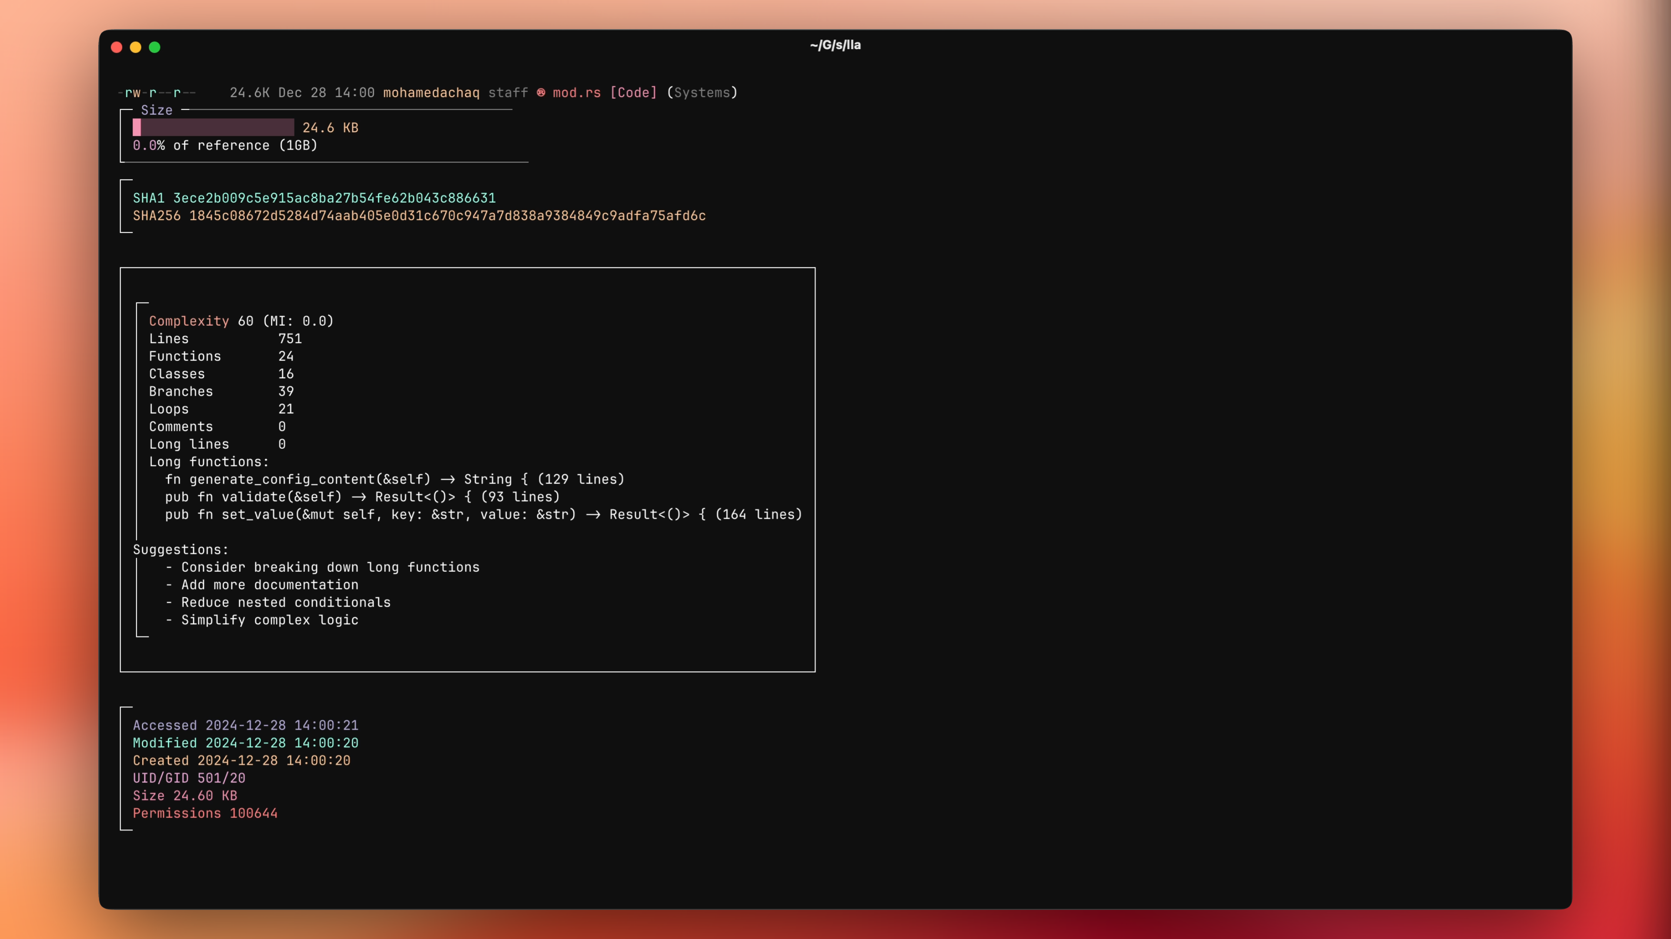
Task: Click the window title ~/G/s/lla
Action: click(x=835, y=45)
